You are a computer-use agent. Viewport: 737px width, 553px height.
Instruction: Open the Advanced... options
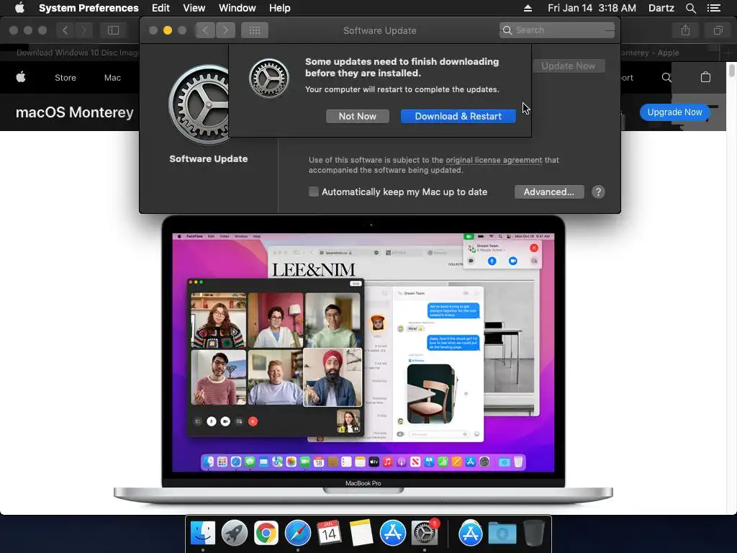[x=549, y=192]
